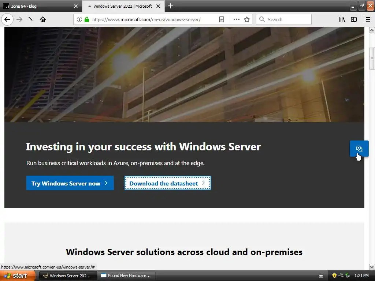Viewport: 375px width, 281px height.
Task: Click the keyboard icon on taskbar
Action: coord(321,276)
